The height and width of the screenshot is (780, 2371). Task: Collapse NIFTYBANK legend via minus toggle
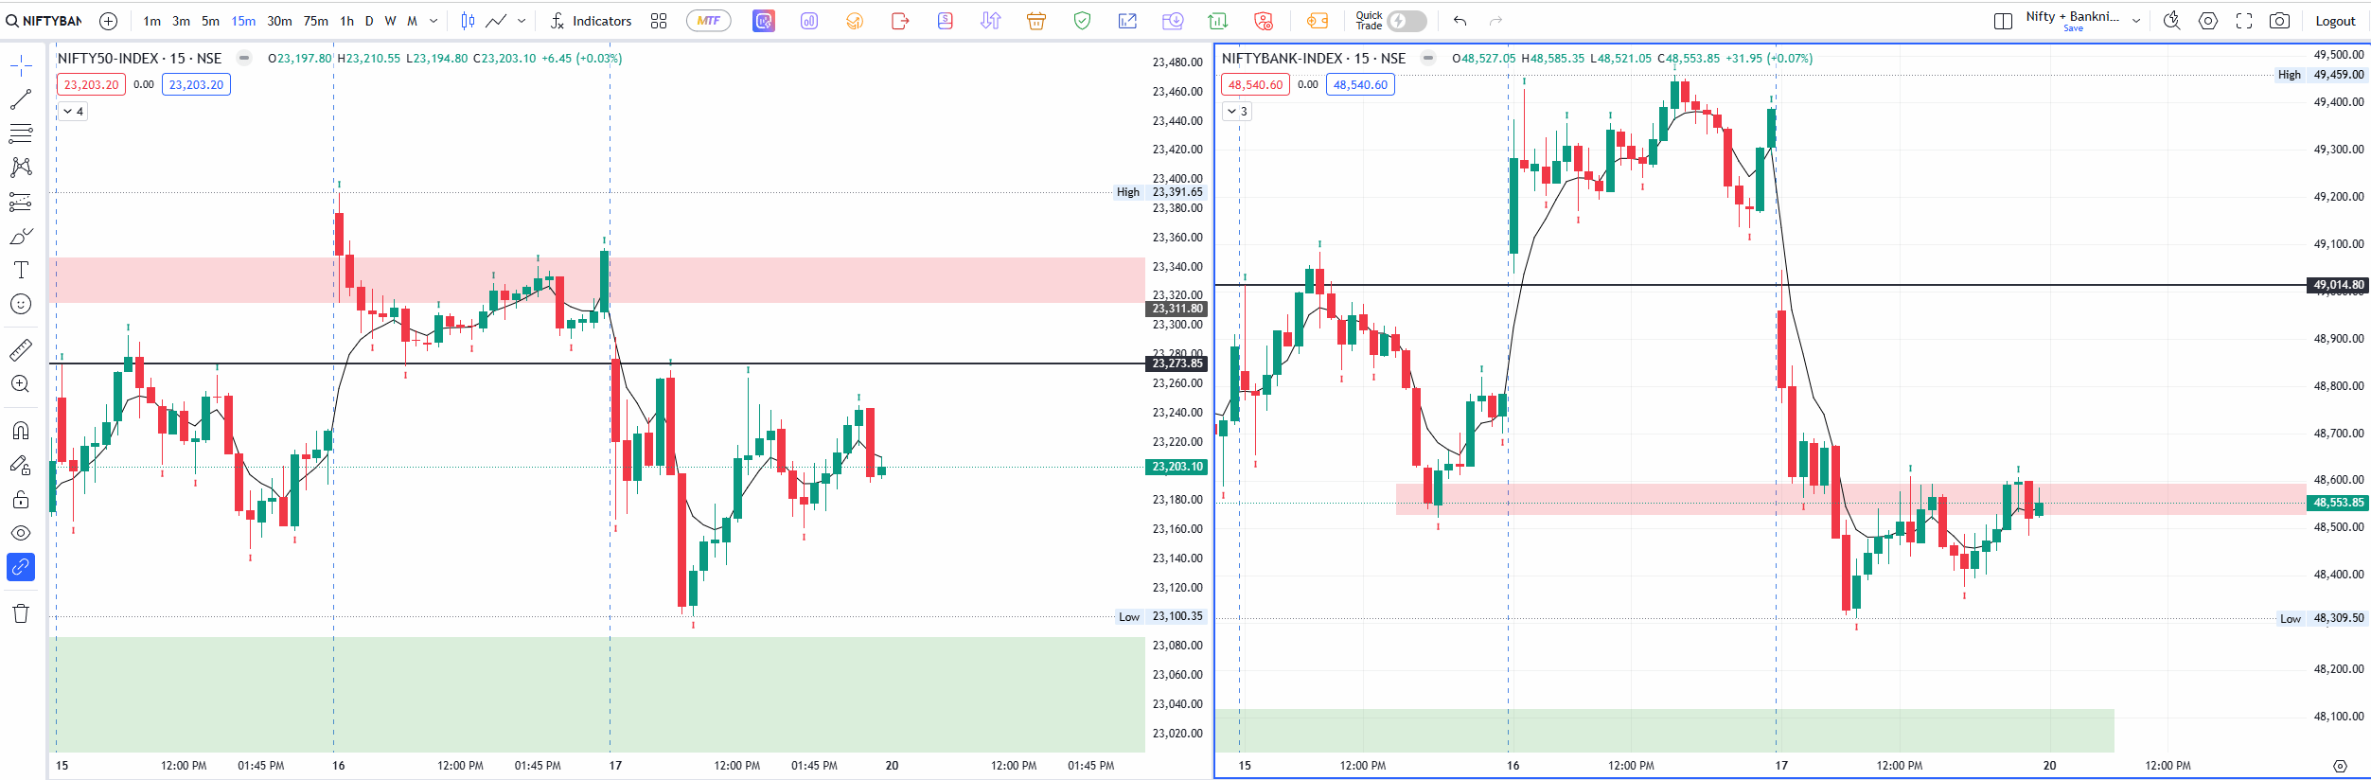point(1428,58)
